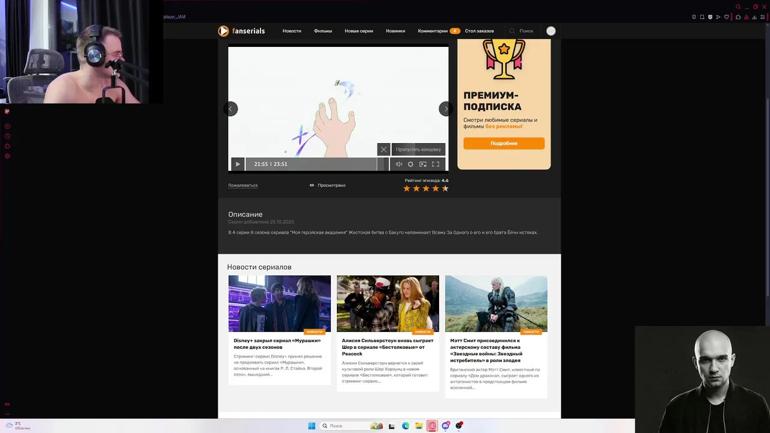770x433 pixels.
Task: Open browser extensions cube icon
Action: [738, 17]
